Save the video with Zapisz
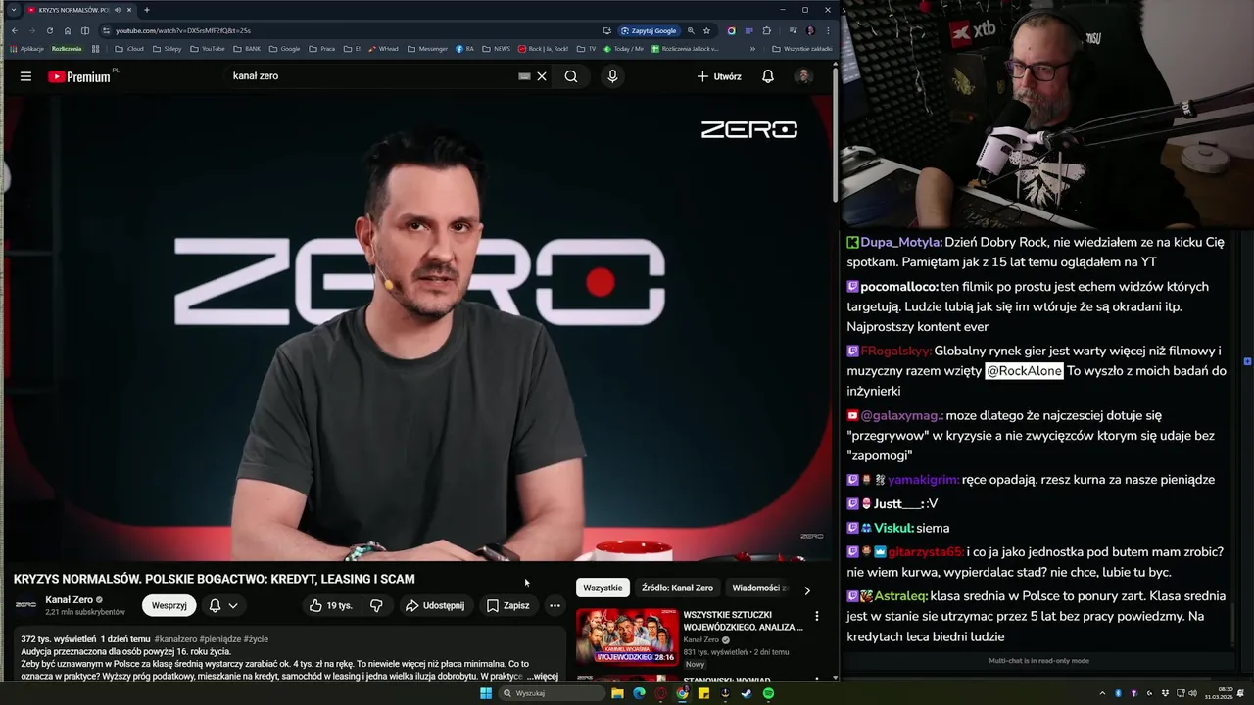Image resolution: width=1254 pixels, height=705 pixels. tap(507, 606)
